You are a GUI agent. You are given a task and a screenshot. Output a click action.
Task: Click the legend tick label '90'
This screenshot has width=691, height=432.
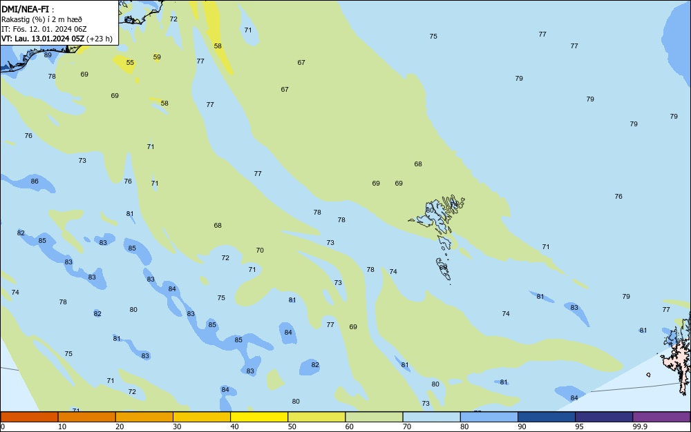pos(522,426)
